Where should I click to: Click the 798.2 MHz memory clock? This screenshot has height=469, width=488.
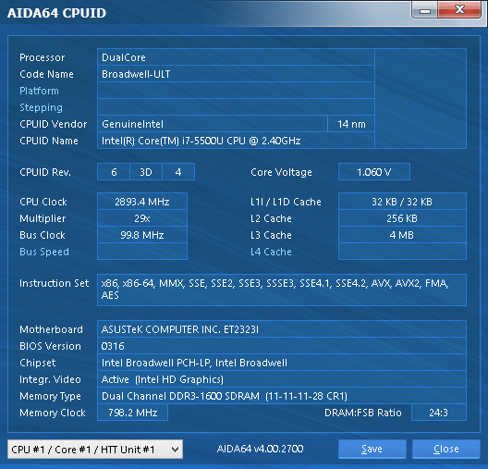pos(132,413)
